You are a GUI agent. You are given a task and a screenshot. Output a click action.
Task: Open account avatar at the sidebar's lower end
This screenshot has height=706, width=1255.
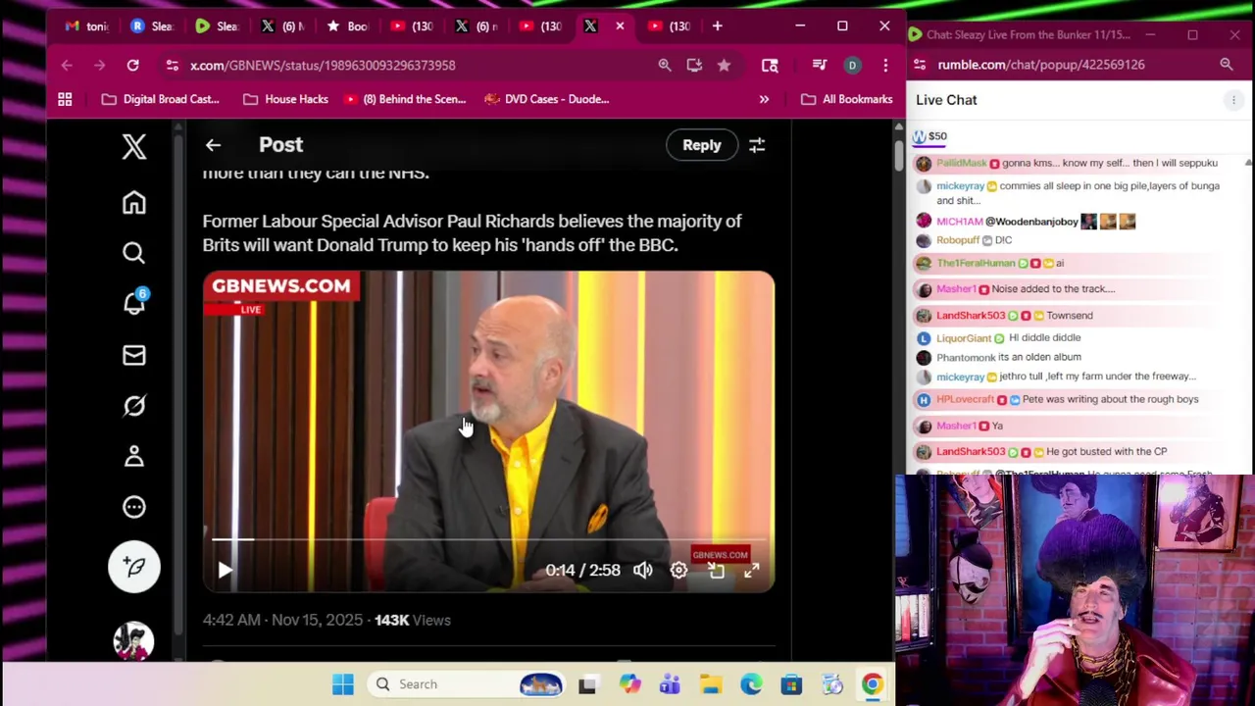(x=134, y=640)
